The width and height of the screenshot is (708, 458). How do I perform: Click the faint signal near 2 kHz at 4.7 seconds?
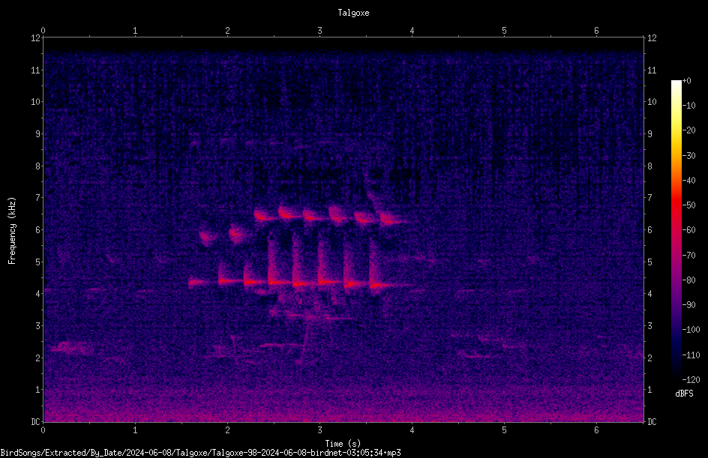pyautogui.click(x=478, y=355)
